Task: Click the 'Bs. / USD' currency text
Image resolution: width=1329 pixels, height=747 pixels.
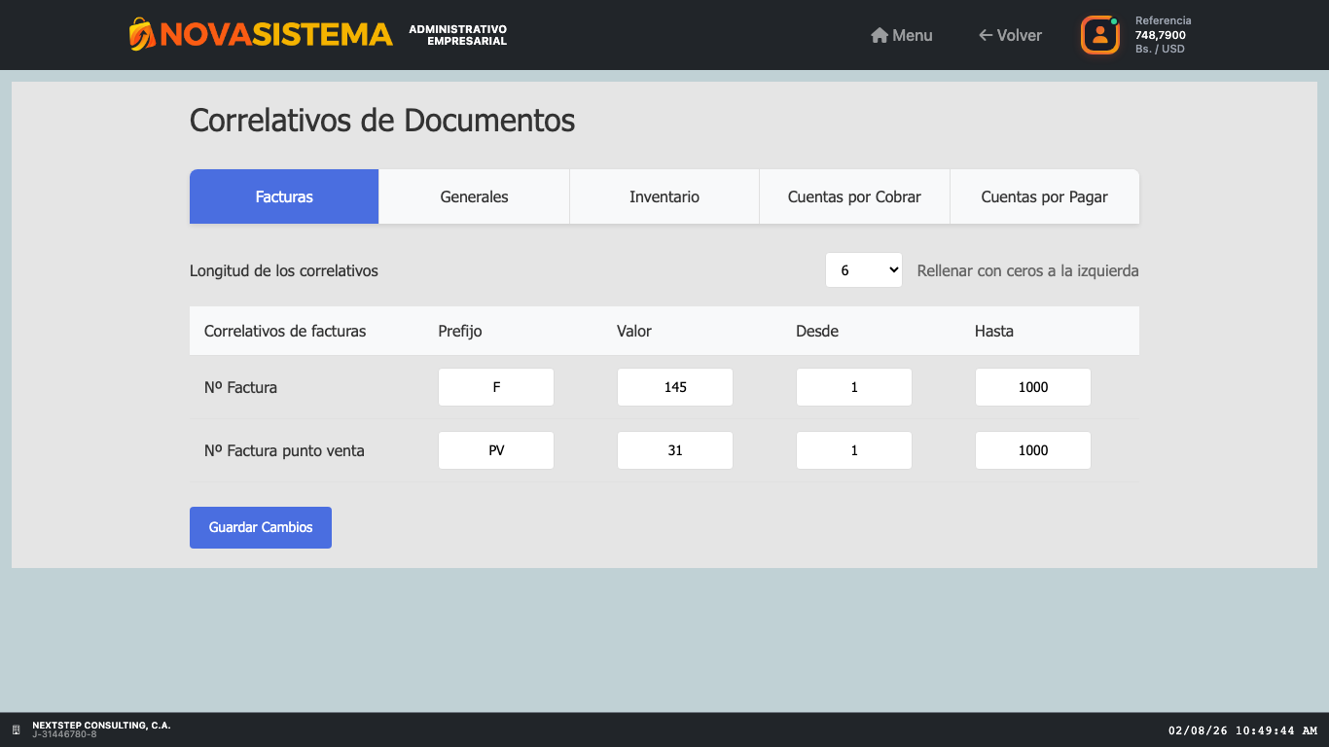Action: click(x=1160, y=49)
